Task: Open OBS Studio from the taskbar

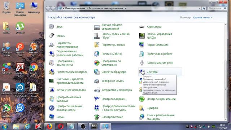Action: click(x=83, y=126)
